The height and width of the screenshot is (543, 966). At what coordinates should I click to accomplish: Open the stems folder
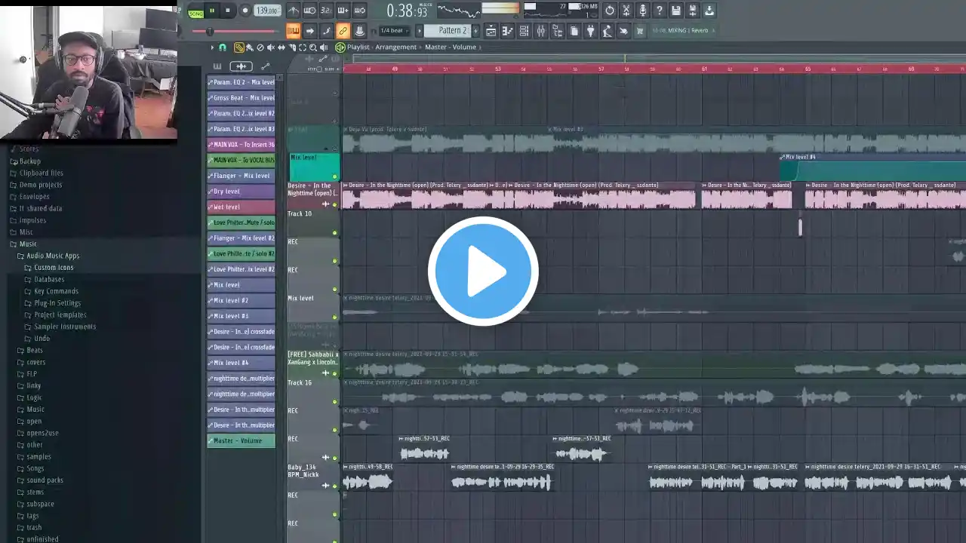(30, 492)
